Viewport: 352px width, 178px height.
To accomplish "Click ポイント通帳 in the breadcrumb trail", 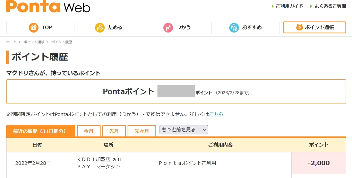I will tap(34, 42).
